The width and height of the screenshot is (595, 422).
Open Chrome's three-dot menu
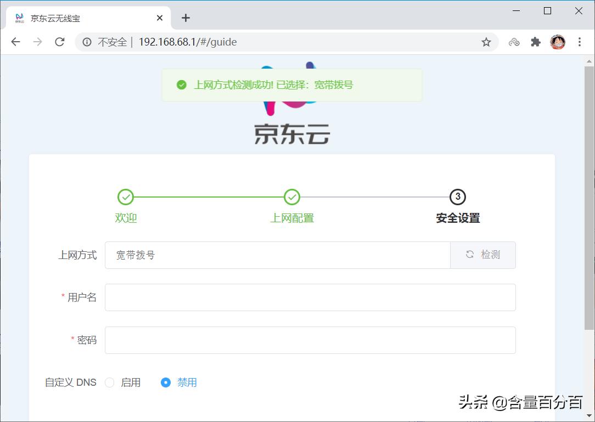(x=580, y=41)
